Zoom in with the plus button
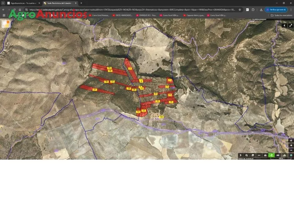 (x=291, y=145)
